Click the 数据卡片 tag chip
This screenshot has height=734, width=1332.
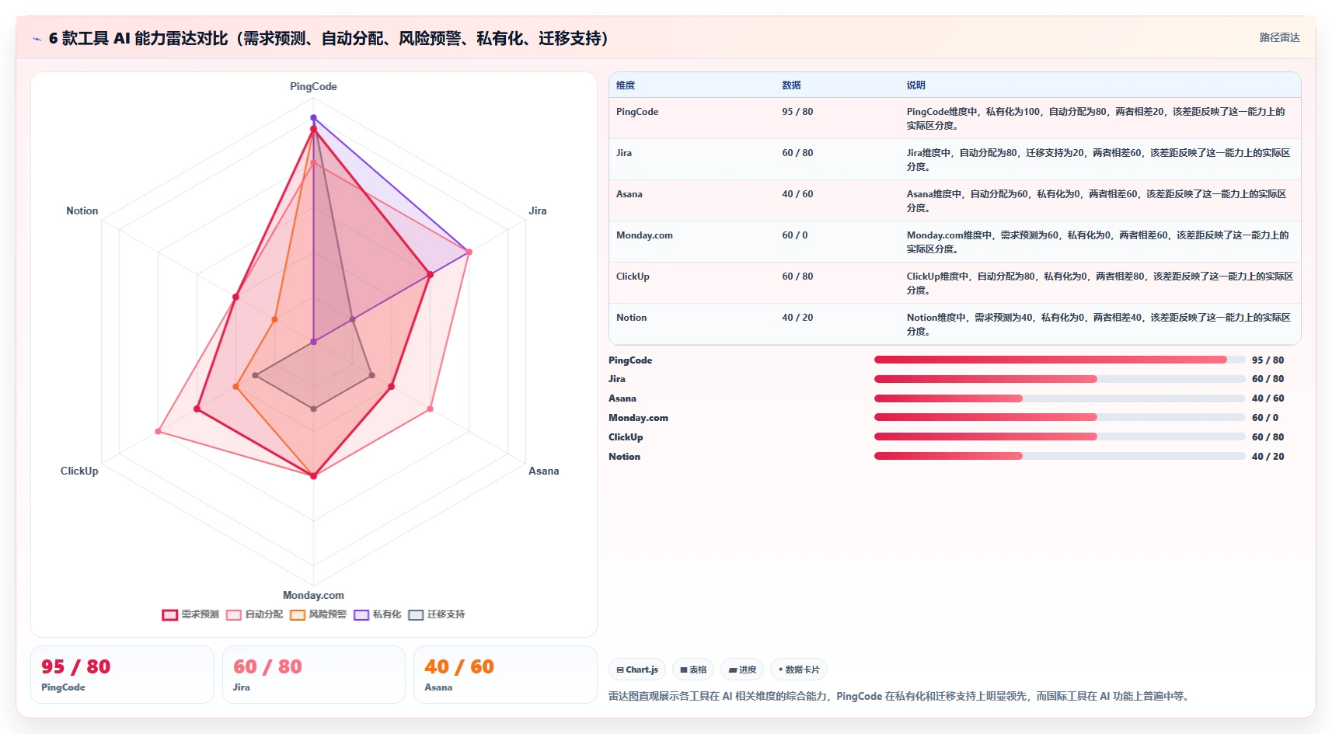pos(799,670)
